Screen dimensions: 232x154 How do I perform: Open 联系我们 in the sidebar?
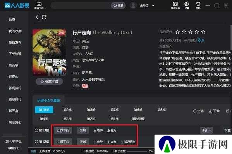click(15, 122)
